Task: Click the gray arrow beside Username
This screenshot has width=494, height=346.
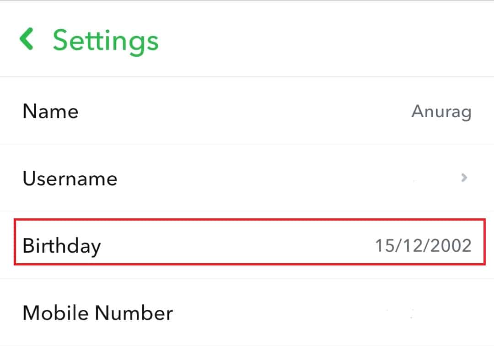Action: (464, 178)
